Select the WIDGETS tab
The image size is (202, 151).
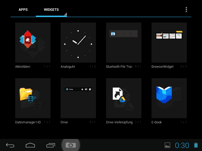point(51,10)
